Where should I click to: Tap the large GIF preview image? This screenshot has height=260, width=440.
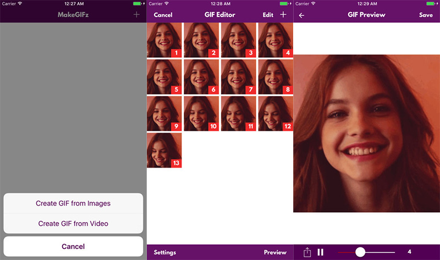[x=367, y=134]
